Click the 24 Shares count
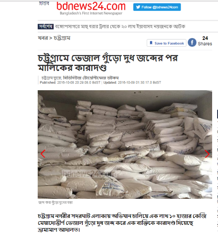Screen dimensions: 218x237 click(205, 41)
